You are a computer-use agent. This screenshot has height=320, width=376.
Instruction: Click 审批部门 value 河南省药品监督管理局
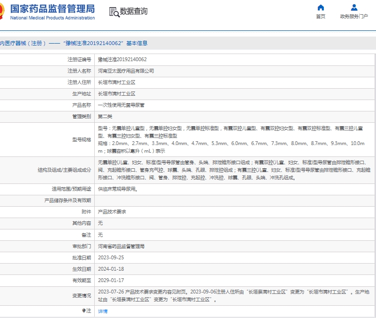[x=121, y=247]
